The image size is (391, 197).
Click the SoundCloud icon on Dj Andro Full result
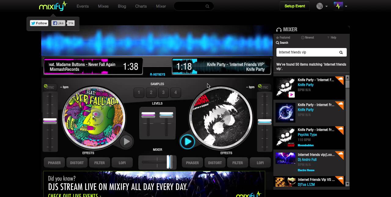click(x=339, y=155)
